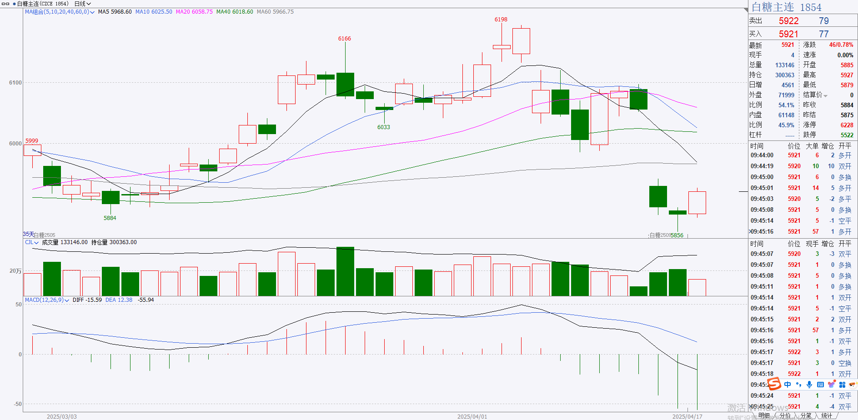Click the fox mascot icon in IME bar
858x420 pixels.
852,384
